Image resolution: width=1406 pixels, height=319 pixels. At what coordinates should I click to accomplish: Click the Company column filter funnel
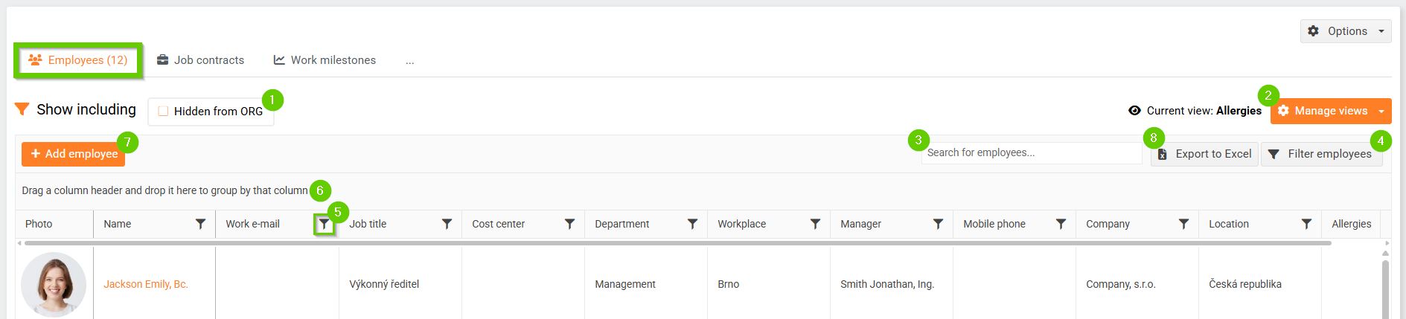point(1183,224)
